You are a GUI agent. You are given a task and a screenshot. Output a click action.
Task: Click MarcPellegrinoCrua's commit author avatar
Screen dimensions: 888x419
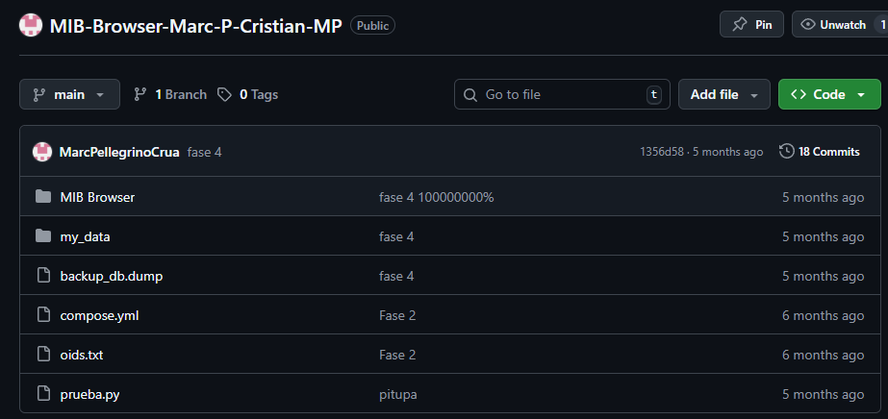[x=42, y=152]
